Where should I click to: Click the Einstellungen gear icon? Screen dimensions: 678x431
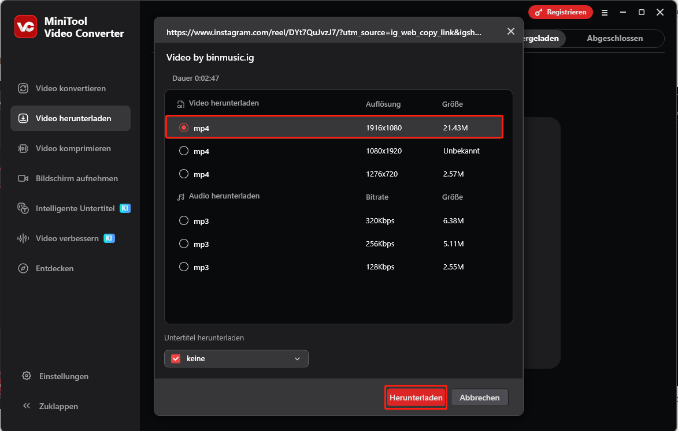(27, 376)
